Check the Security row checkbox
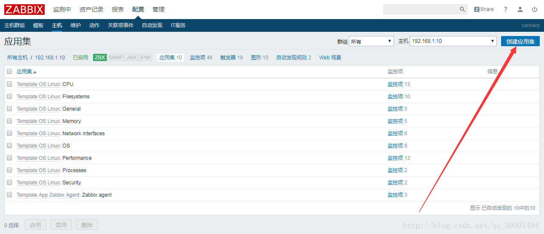544x234 pixels. point(9,183)
